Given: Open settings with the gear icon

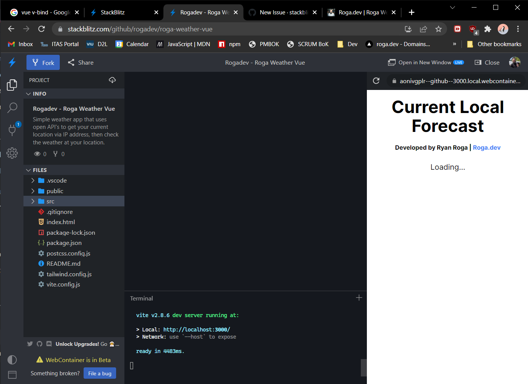Looking at the screenshot, I should (x=12, y=153).
